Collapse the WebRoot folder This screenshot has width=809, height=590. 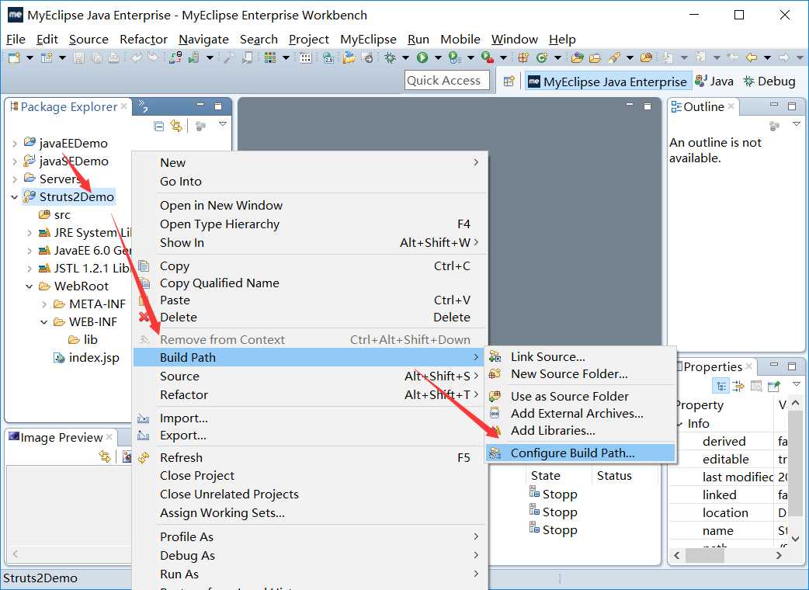30,286
